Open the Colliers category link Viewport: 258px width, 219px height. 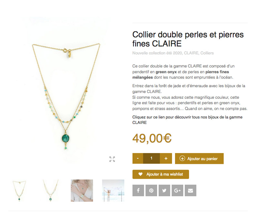coord(207,53)
